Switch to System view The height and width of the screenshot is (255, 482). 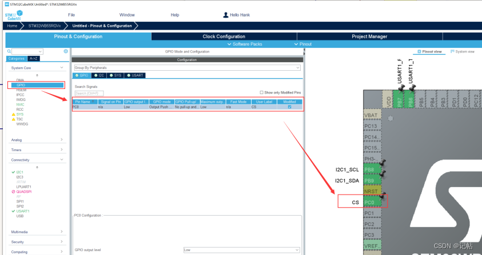[x=463, y=51]
